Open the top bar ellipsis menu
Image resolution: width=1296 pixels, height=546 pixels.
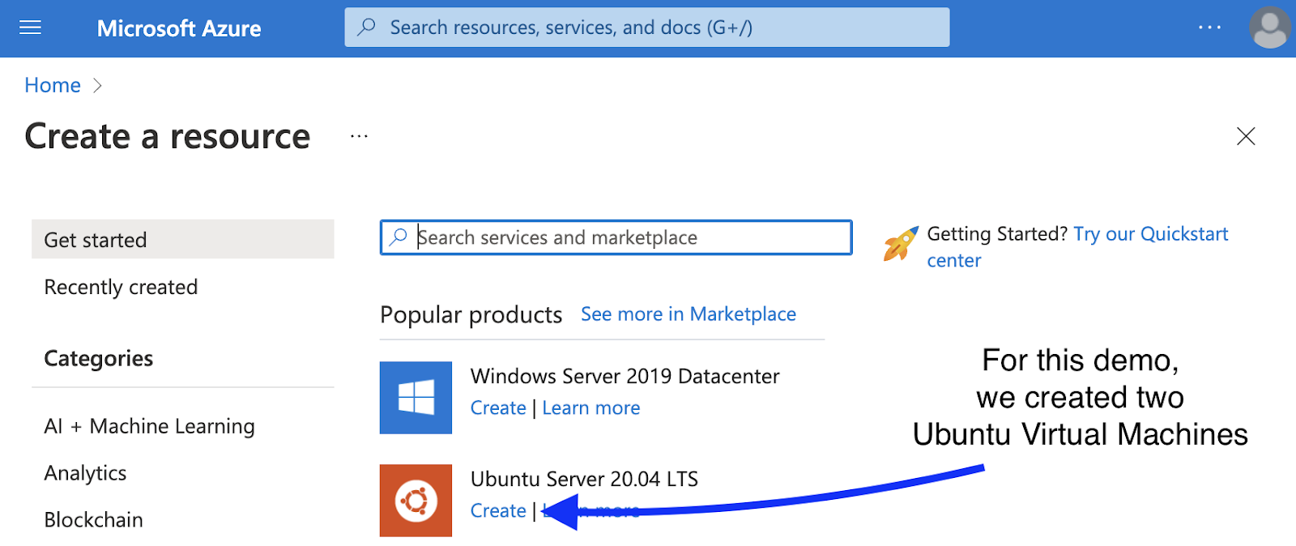coord(1209,28)
